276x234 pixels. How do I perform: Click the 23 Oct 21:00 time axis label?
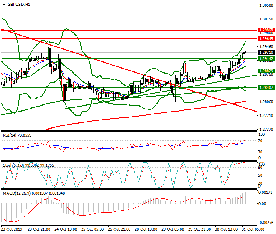pos(39,229)
